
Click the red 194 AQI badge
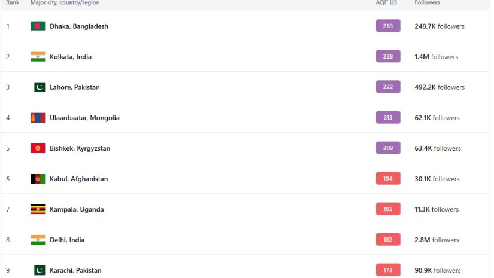(x=388, y=178)
